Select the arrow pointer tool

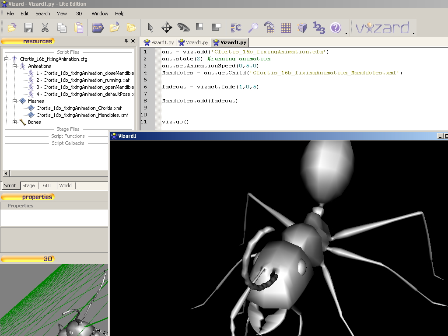coord(150,28)
